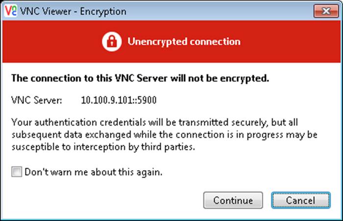Click the title bar text "VNC Viewer - Encryption"
The image size is (343, 221).
[x=73, y=11]
